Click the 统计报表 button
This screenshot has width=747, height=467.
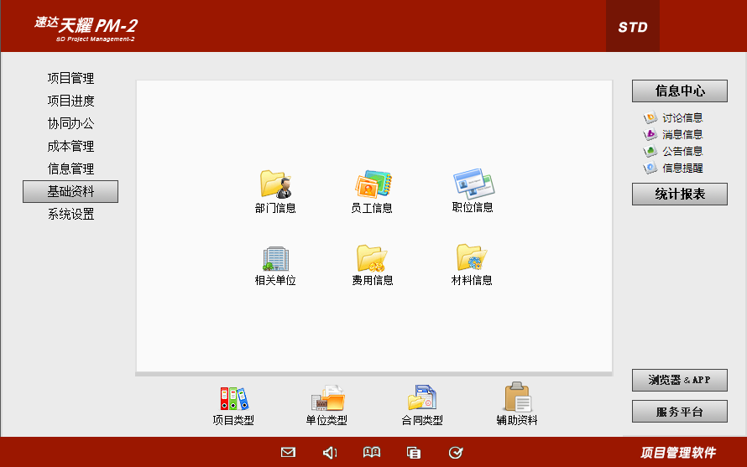679,195
